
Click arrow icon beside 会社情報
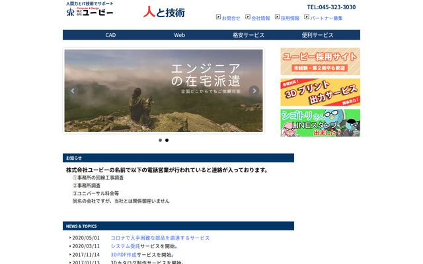point(248,17)
